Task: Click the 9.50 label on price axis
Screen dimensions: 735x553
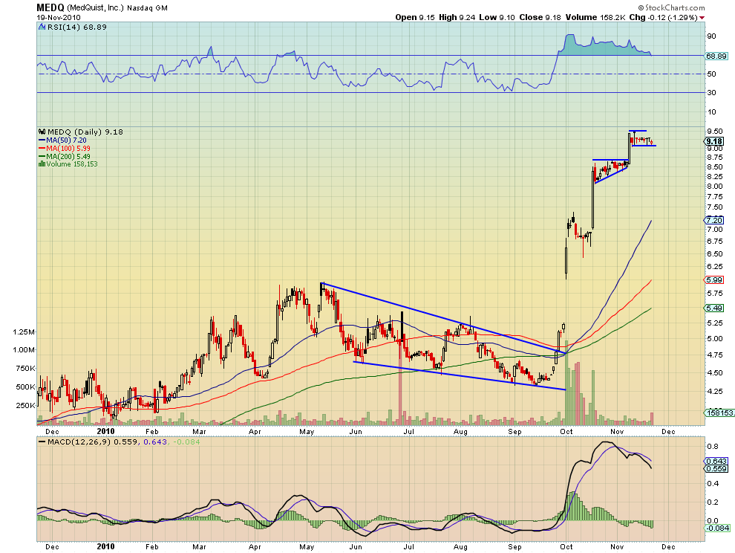Action: tap(715, 132)
